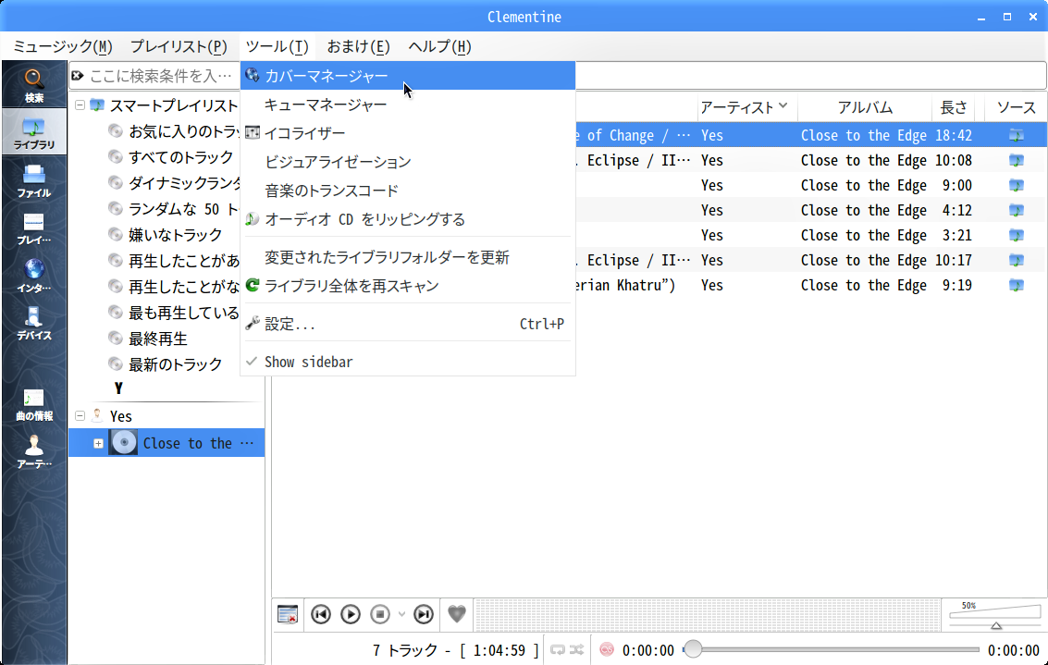Toggle the repeat mode icon
Image resolution: width=1048 pixels, height=665 pixels.
click(x=558, y=649)
